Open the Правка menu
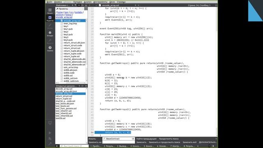 [58, 2]
